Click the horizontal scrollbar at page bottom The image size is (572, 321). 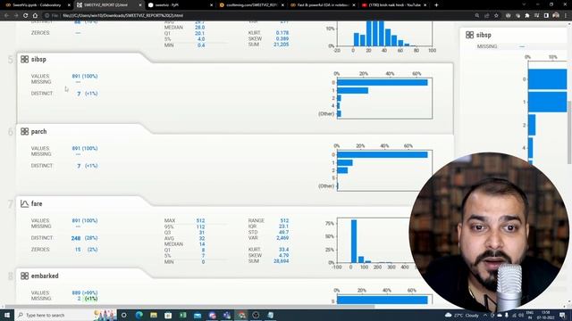(x=189, y=307)
